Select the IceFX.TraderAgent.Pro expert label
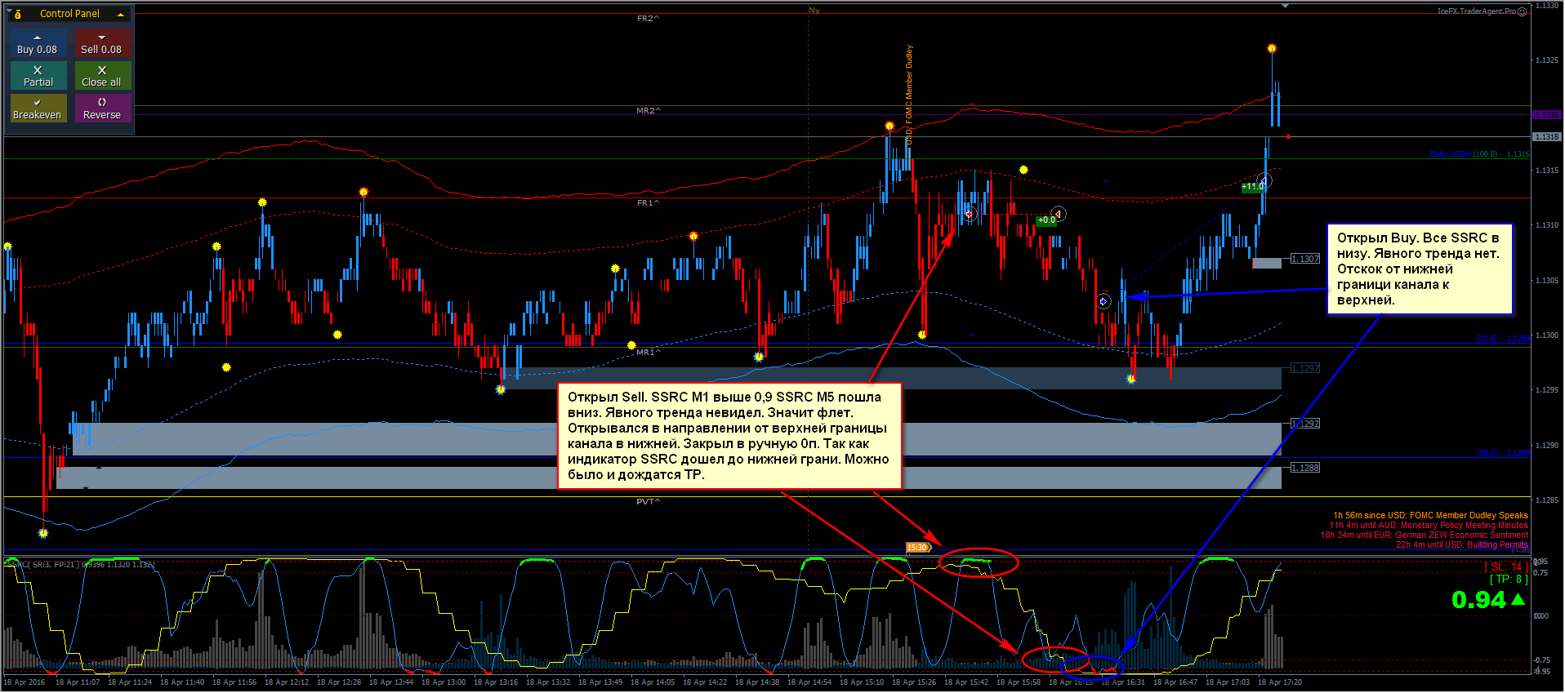Viewport: 1565px width, 693px height. [1477, 11]
